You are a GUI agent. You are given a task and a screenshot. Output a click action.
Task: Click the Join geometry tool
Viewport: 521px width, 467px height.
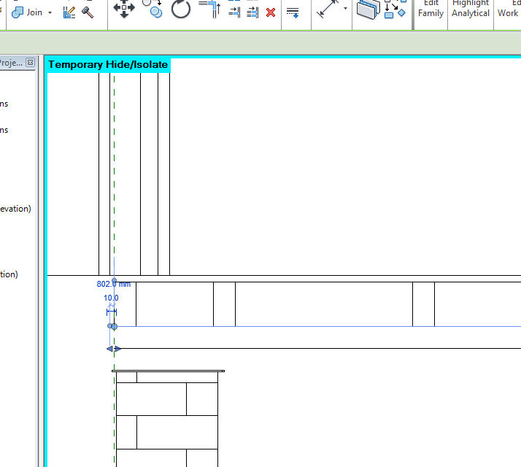pos(28,12)
